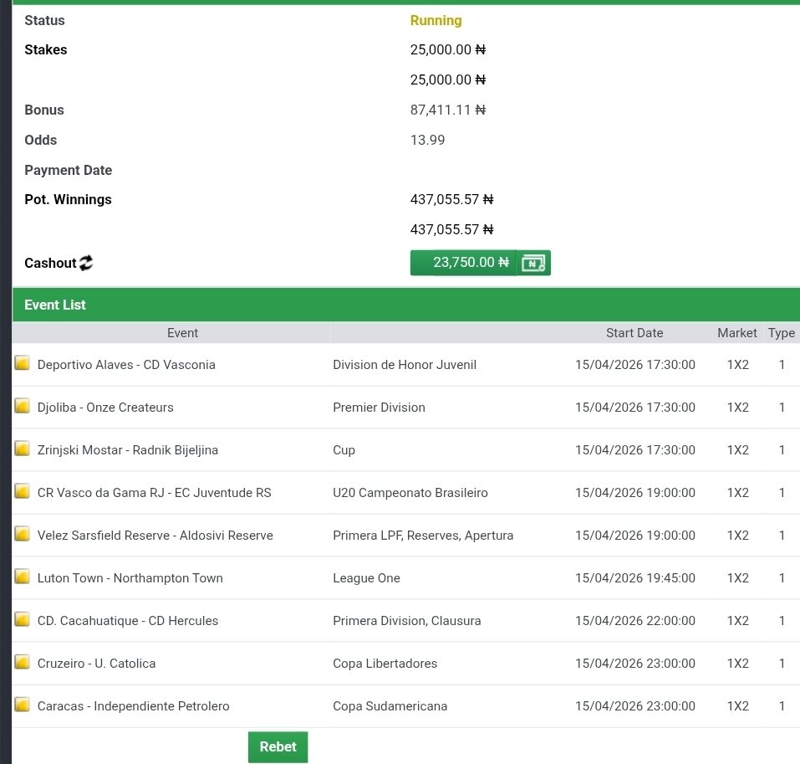
Task: Click the Copa Libertadores cell
Action: coord(385,664)
